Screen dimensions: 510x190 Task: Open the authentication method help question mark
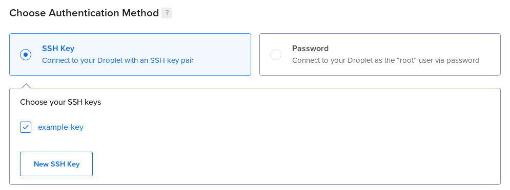pyautogui.click(x=167, y=13)
